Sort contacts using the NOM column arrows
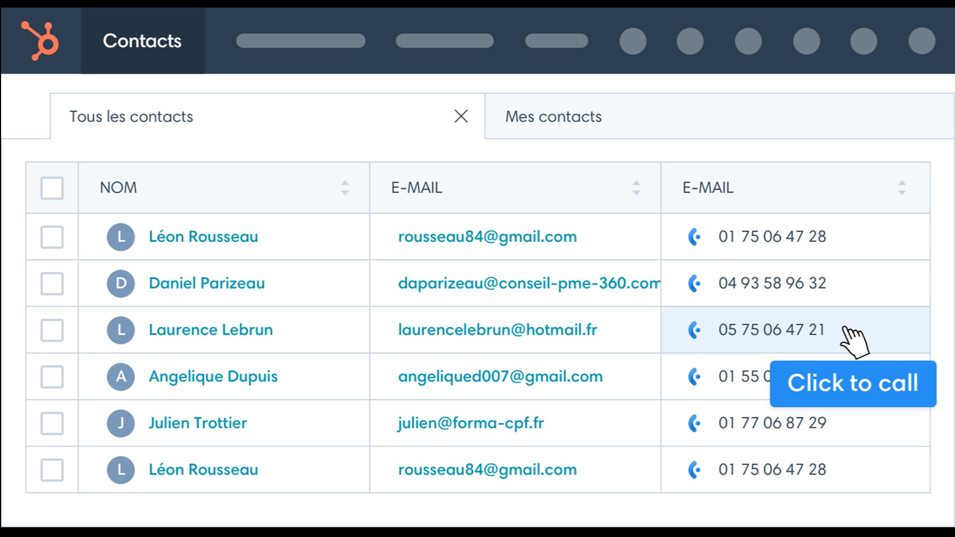 [x=345, y=188]
